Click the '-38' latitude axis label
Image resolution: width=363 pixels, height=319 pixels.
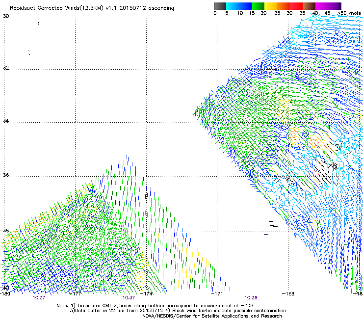[x=4, y=231]
